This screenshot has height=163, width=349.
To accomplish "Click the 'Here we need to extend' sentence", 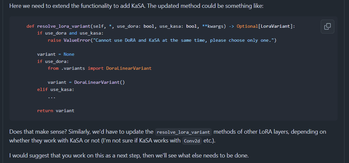I will (136, 6).
